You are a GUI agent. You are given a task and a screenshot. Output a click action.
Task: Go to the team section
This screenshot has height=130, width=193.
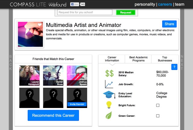tap(180, 5)
